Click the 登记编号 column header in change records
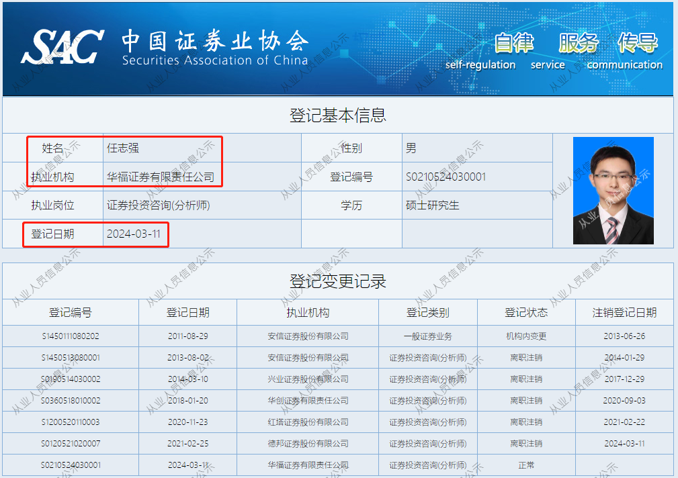678x478 pixels. coord(71,312)
